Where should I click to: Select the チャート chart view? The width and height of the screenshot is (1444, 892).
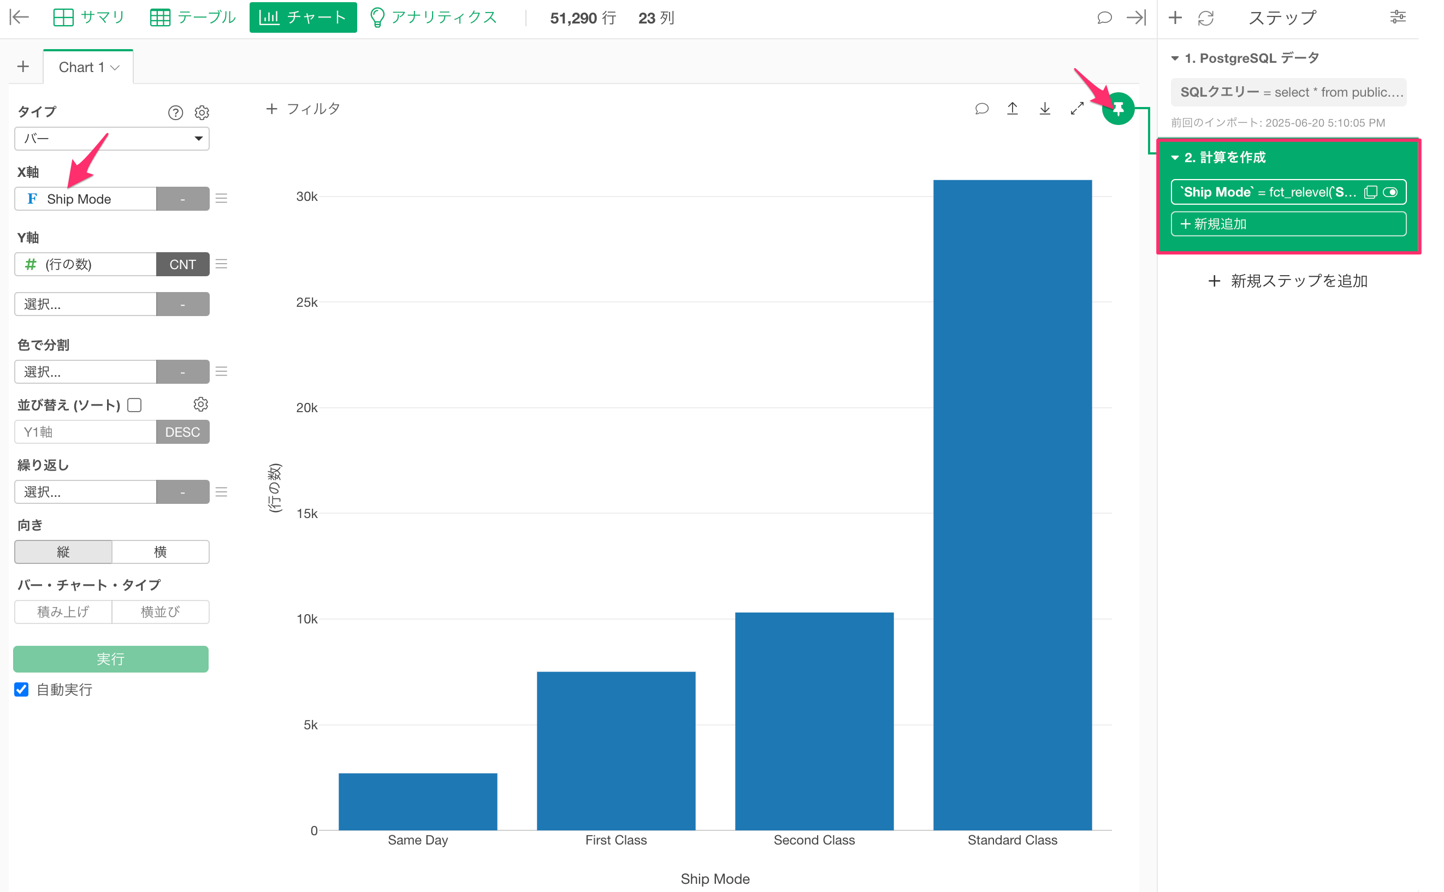click(303, 17)
